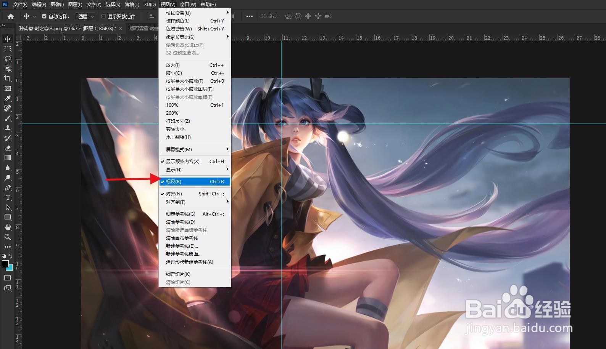Click the background color swatch

click(x=10, y=268)
